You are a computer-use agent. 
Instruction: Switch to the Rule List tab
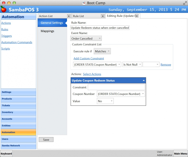[86, 16]
